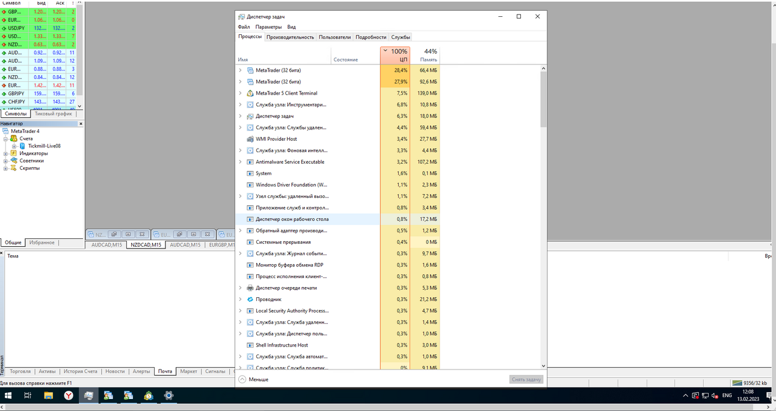Switch to the Службы tab
The height and width of the screenshot is (411, 776).
click(x=401, y=37)
